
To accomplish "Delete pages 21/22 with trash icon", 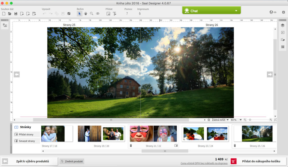I will click(x=131, y=145).
